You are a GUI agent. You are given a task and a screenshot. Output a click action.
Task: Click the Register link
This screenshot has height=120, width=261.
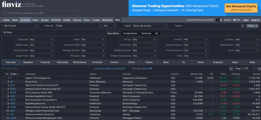tap(255, 20)
